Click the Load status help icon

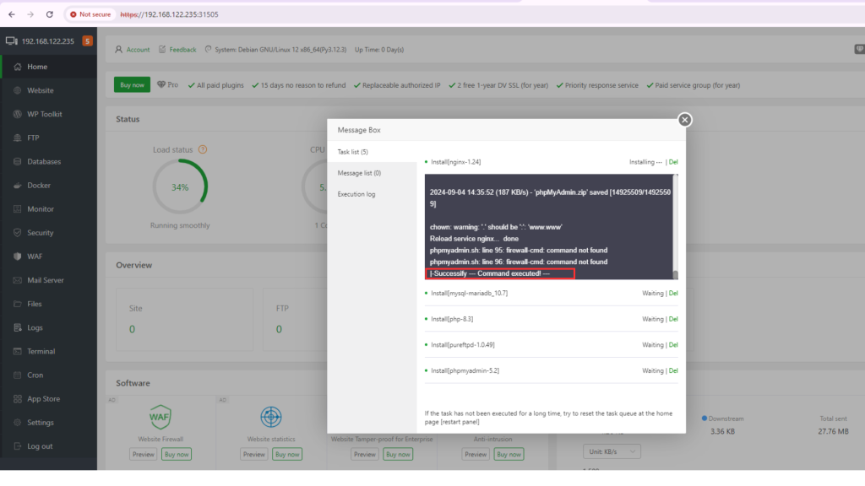[x=203, y=149]
